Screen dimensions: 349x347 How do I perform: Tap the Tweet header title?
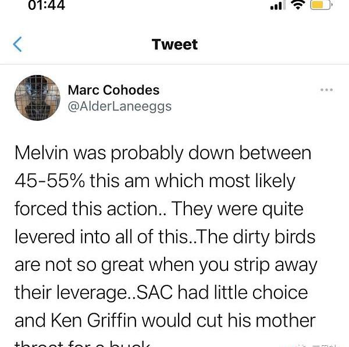(x=174, y=44)
